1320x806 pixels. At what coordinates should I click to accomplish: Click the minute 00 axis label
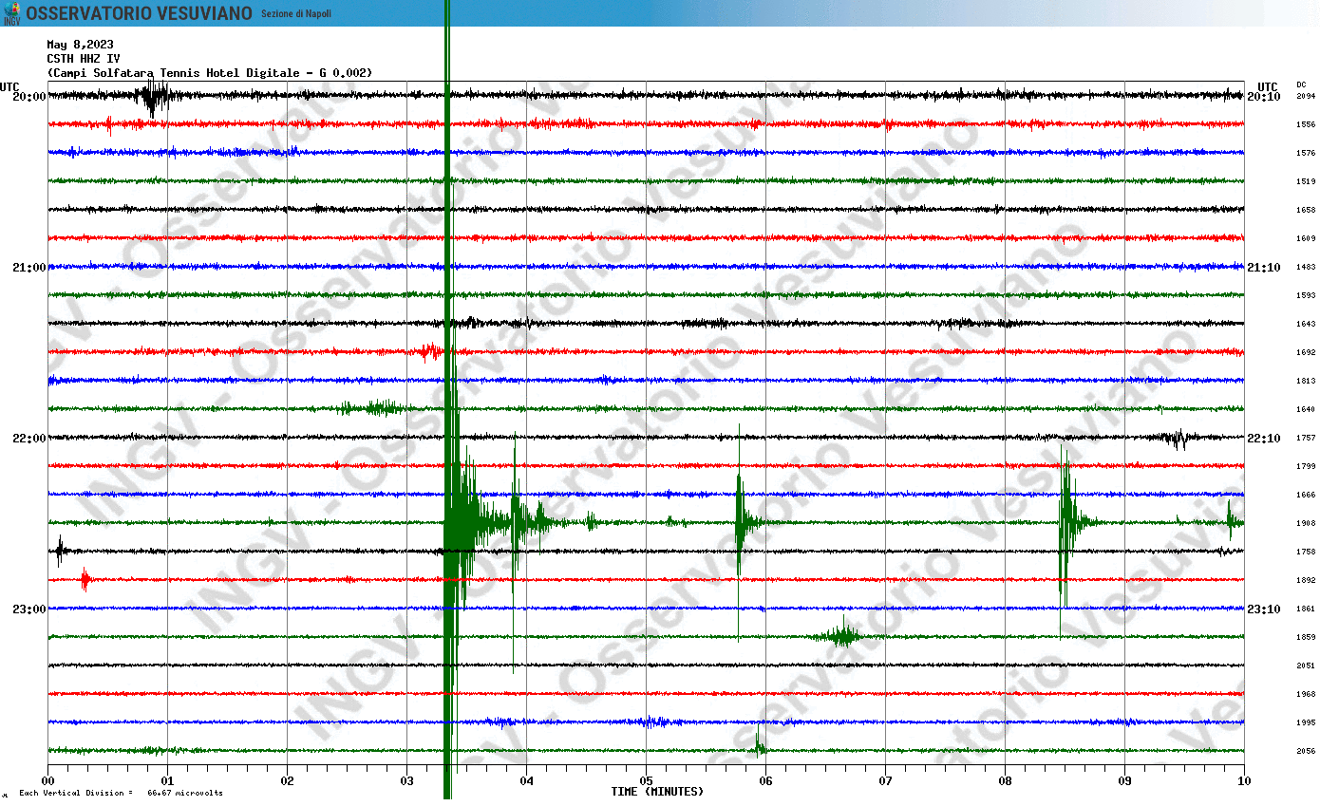click(47, 781)
